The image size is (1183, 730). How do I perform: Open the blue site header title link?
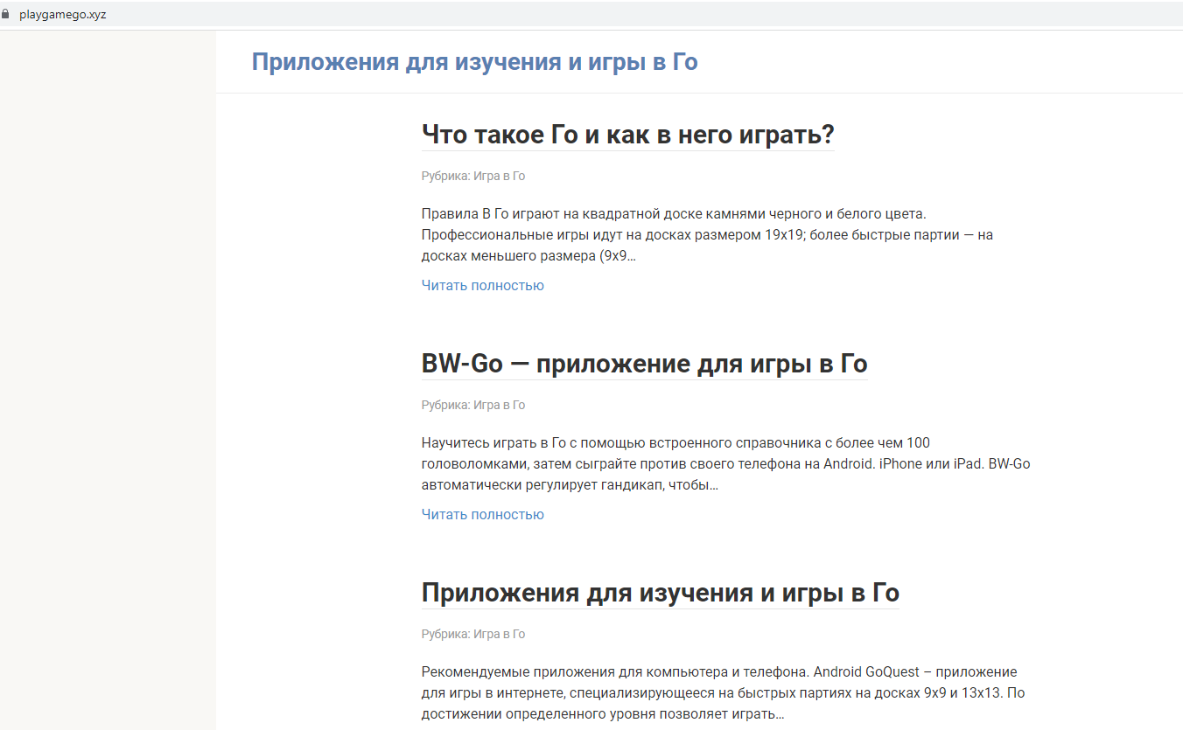(x=474, y=62)
